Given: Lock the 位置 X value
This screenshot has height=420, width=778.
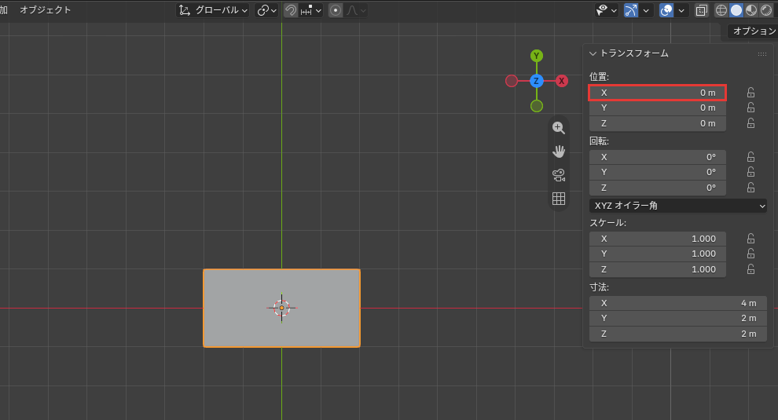Looking at the screenshot, I should click(750, 93).
